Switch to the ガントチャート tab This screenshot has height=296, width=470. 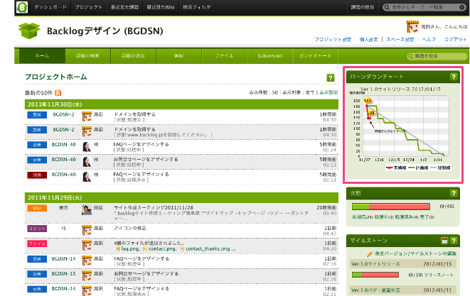click(x=315, y=56)
